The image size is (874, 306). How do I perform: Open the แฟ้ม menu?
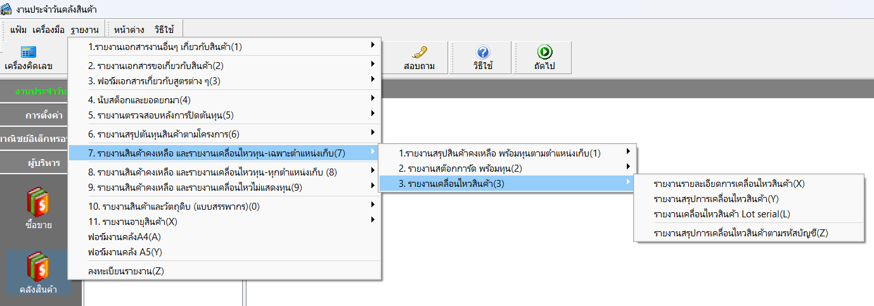pos(18,29)
